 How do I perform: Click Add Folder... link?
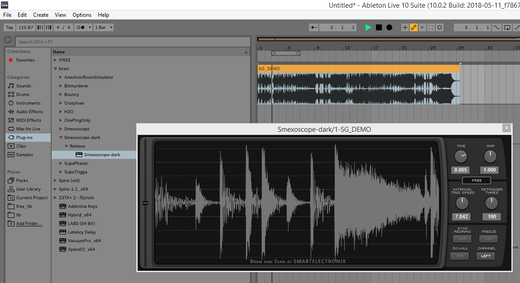(29, 224)
